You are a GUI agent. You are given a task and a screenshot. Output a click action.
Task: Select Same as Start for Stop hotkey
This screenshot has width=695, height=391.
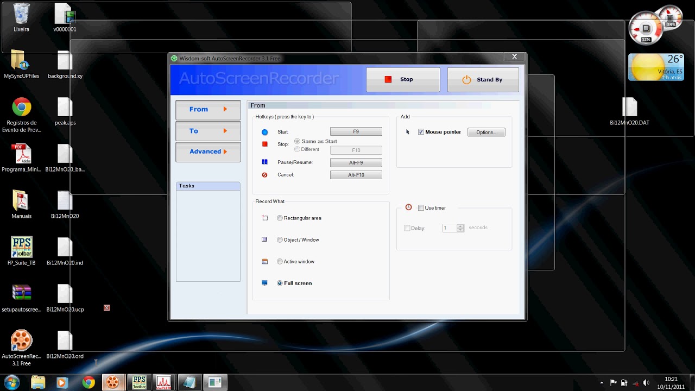(297, 141)
